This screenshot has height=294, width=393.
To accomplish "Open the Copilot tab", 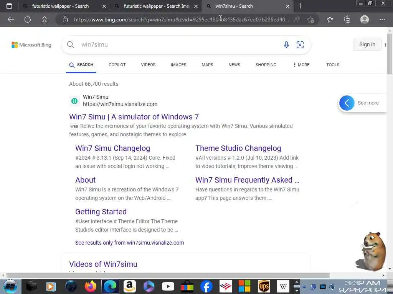I will (x=117, y=65).
